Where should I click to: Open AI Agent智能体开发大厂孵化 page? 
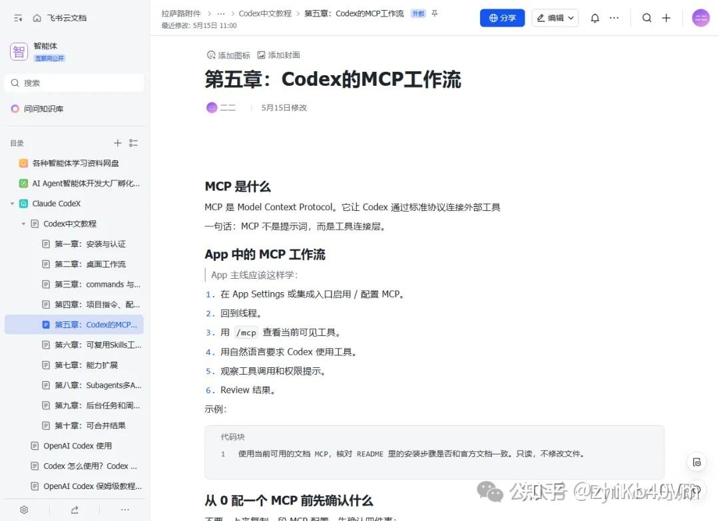(86, 183)
